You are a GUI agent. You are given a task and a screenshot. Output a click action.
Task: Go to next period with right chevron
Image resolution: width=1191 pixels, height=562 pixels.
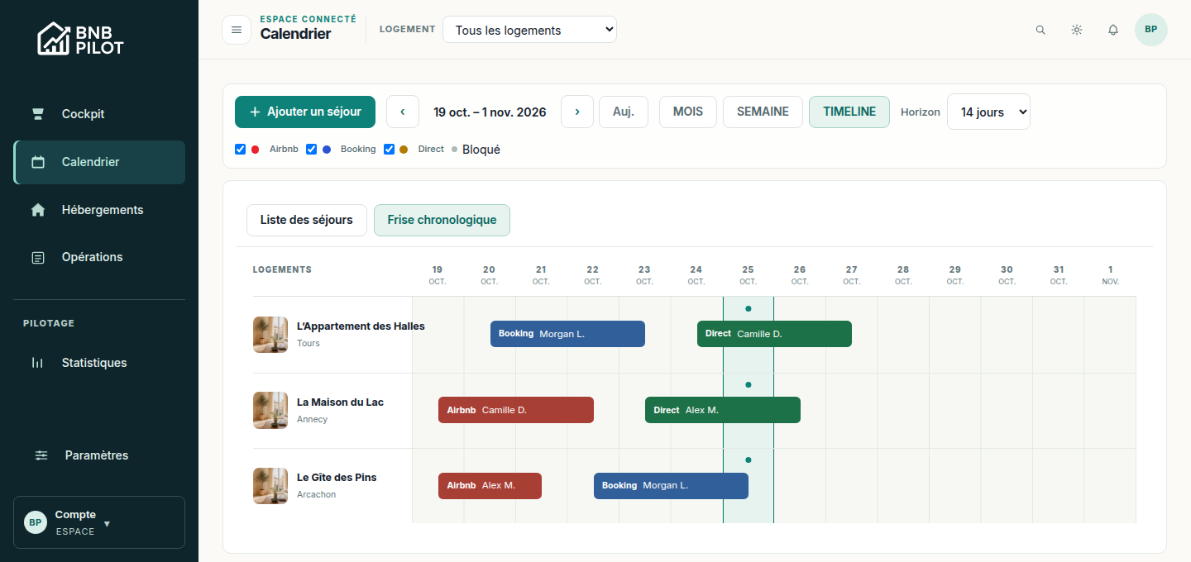tap(577, 112)
